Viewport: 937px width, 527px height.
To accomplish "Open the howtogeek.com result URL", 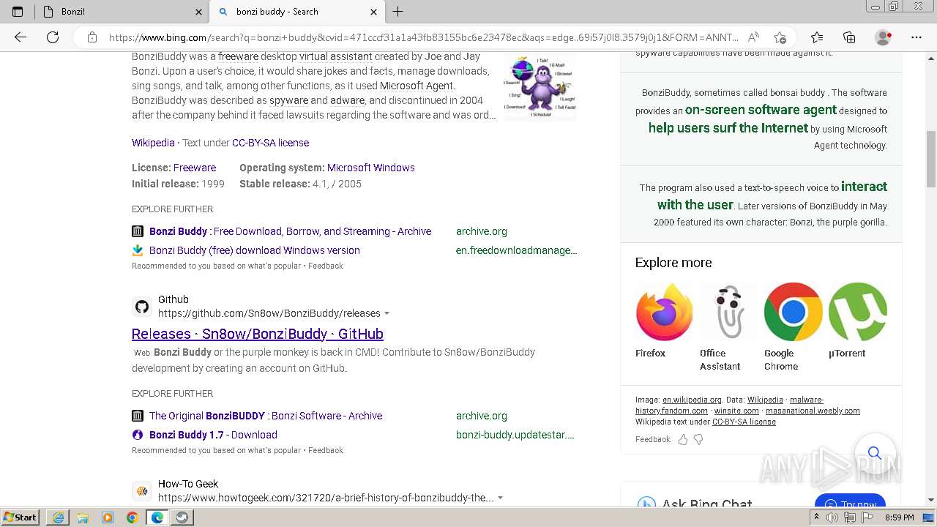I will click(x=326, y=498).
